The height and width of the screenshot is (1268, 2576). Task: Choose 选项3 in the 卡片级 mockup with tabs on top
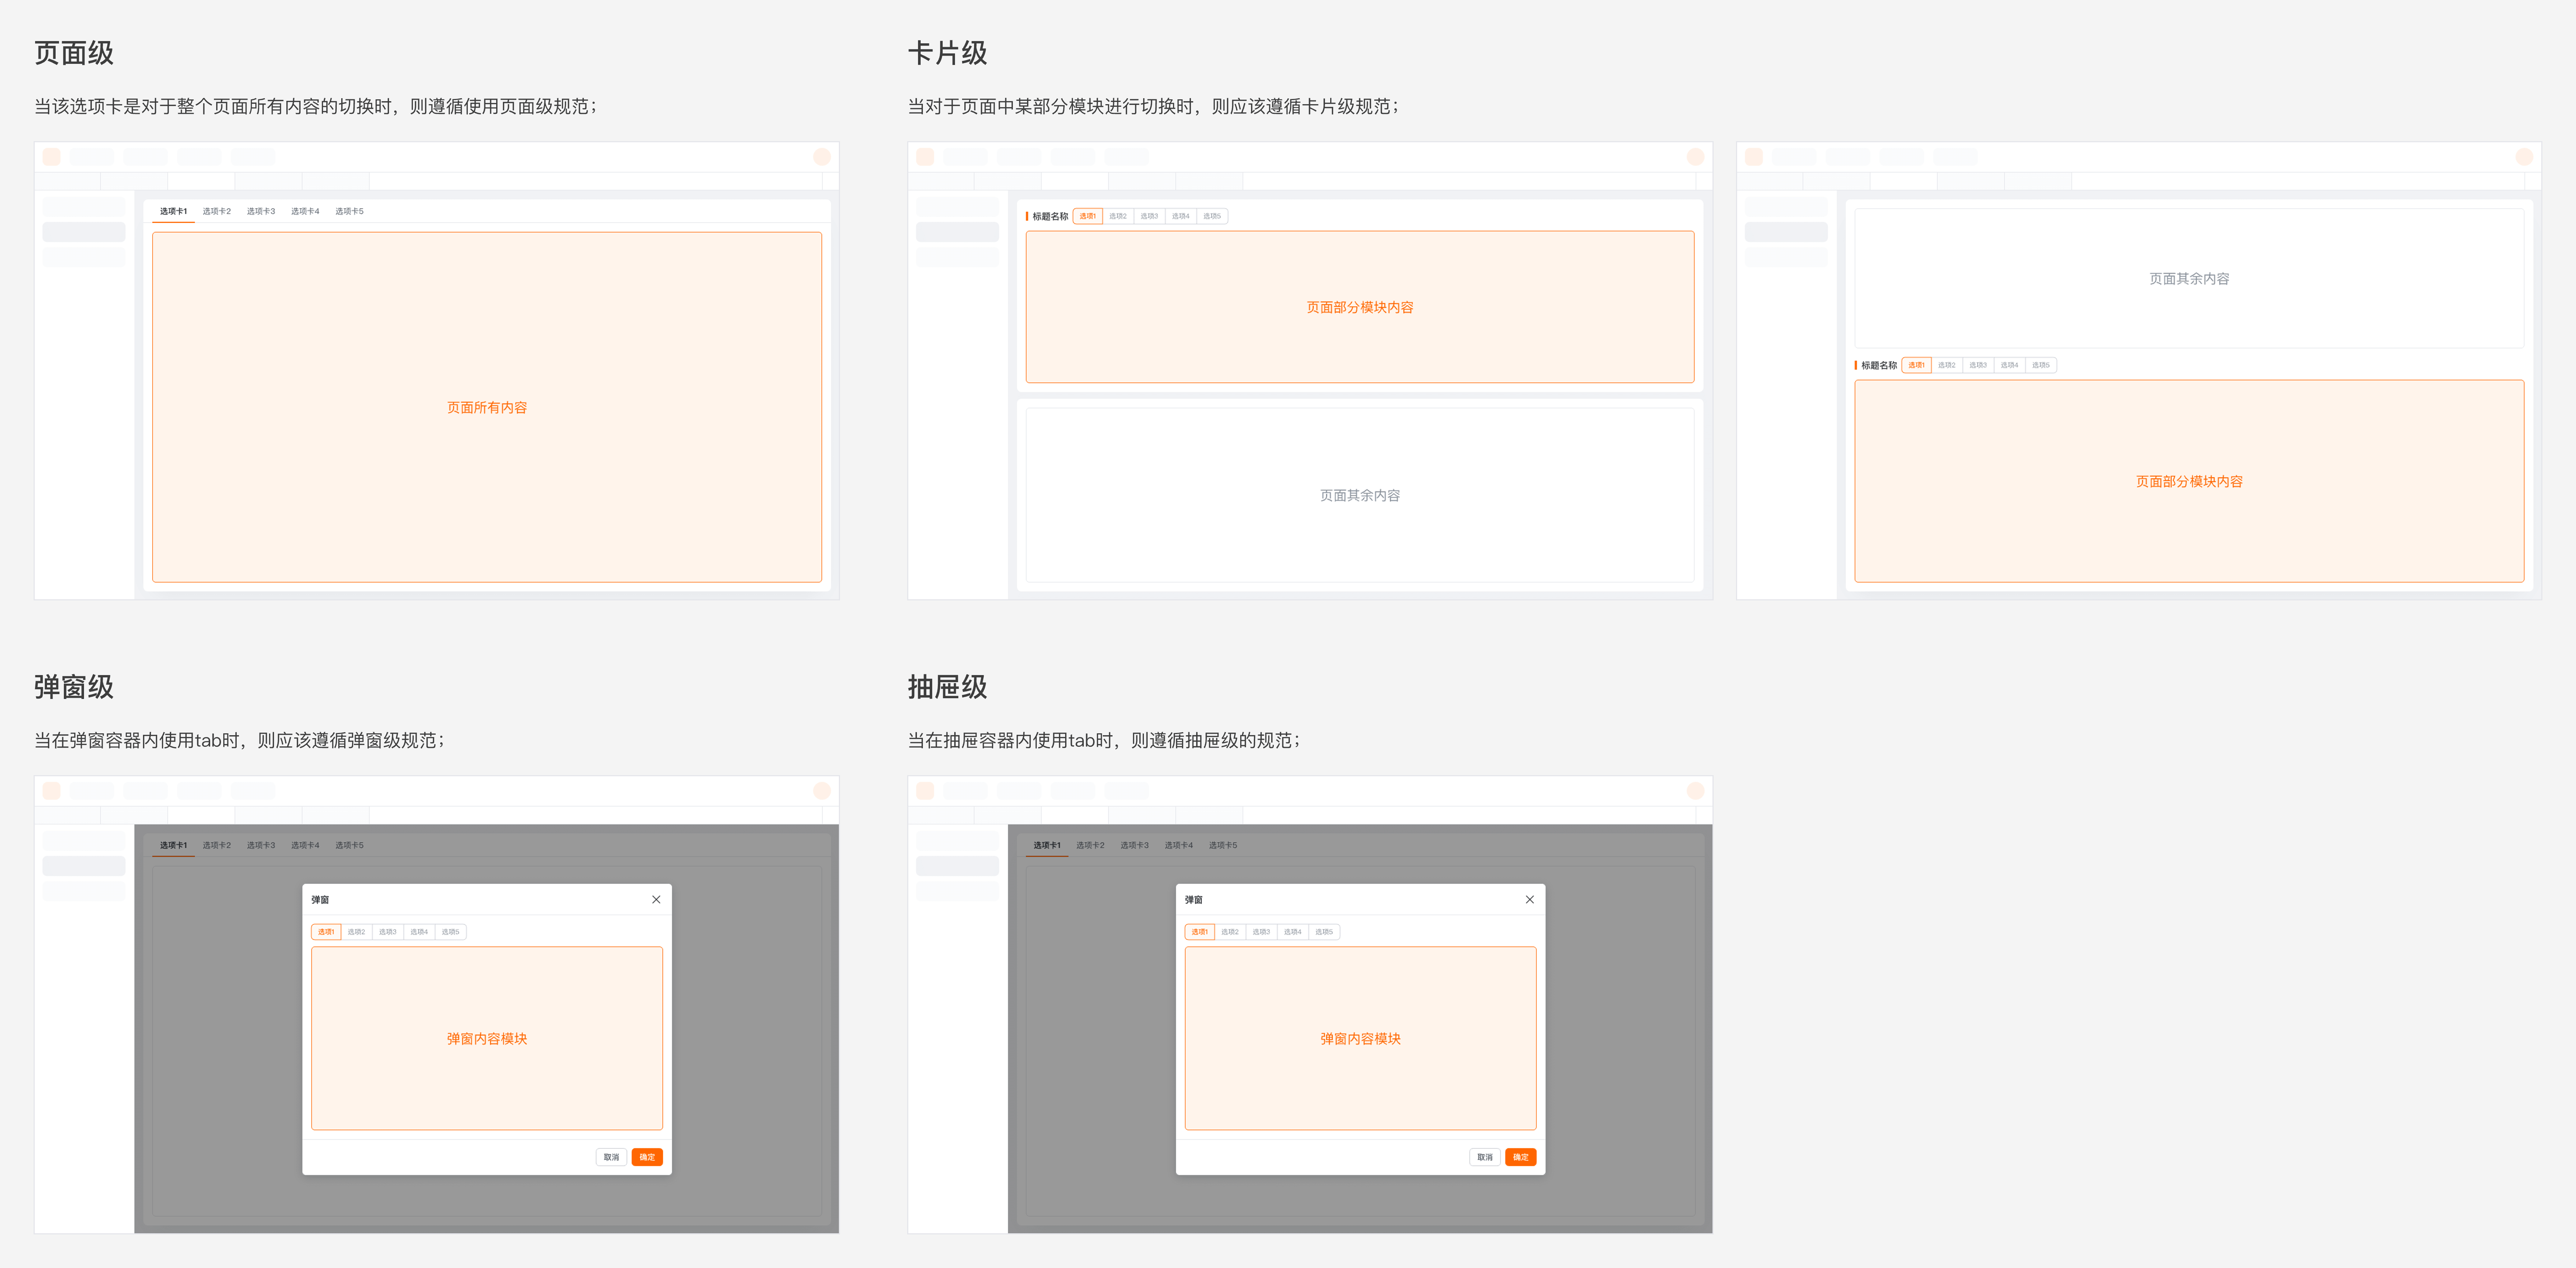pyautogui.click(x=1149, y=216)
